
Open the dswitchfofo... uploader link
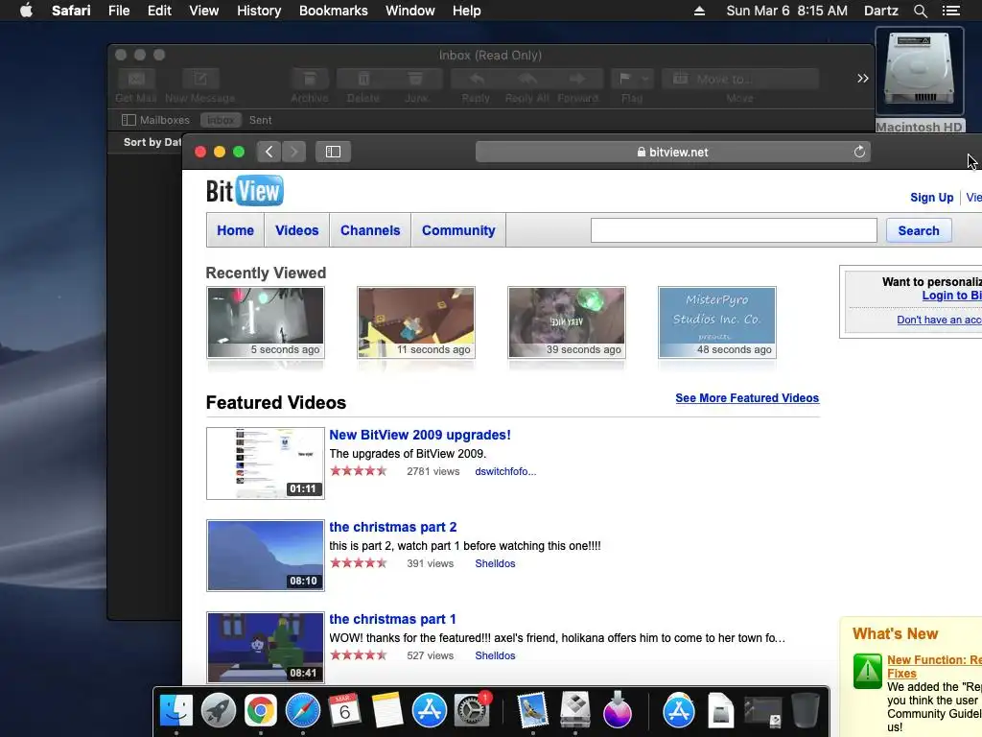(505, 471)
